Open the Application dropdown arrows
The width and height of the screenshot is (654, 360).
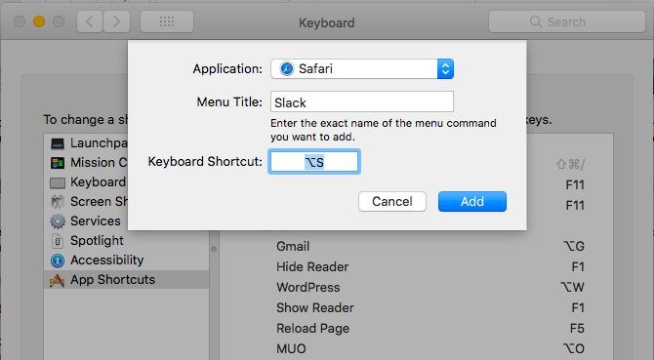pos(445,68)
